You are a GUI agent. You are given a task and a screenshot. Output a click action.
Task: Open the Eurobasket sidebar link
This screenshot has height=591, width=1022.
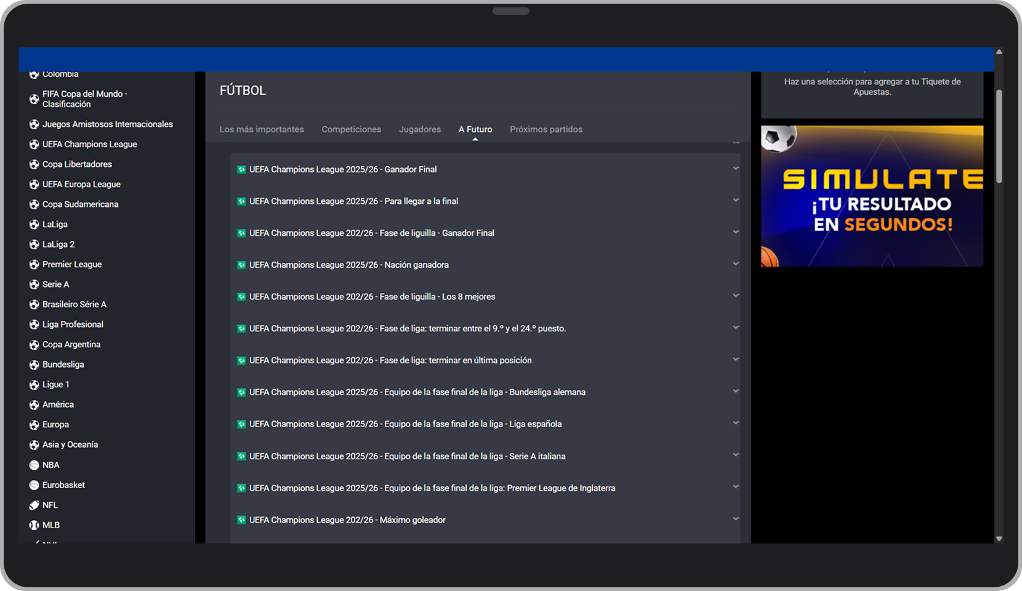point(63,485)
